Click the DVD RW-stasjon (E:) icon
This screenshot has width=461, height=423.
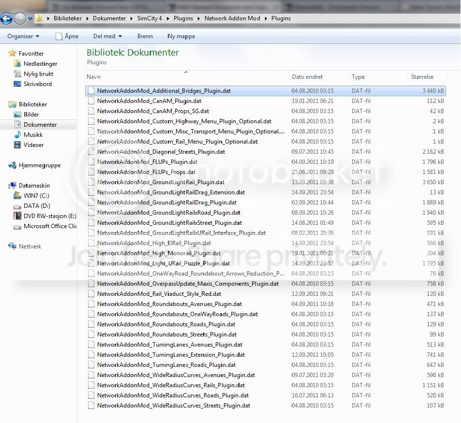17,216
